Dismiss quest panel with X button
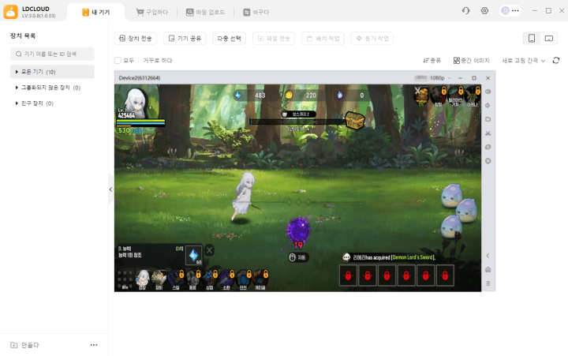Image resolution: width=568 pixels, height=356 pixels. tap(209, 250)
